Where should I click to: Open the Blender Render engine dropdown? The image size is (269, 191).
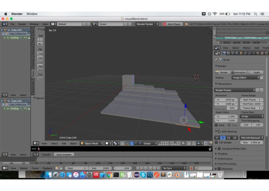pyautogui.click(x=147, y=24)
